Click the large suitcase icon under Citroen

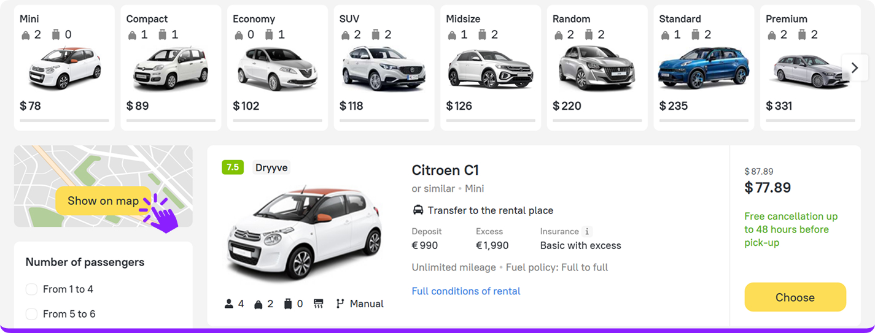(288, 304)
